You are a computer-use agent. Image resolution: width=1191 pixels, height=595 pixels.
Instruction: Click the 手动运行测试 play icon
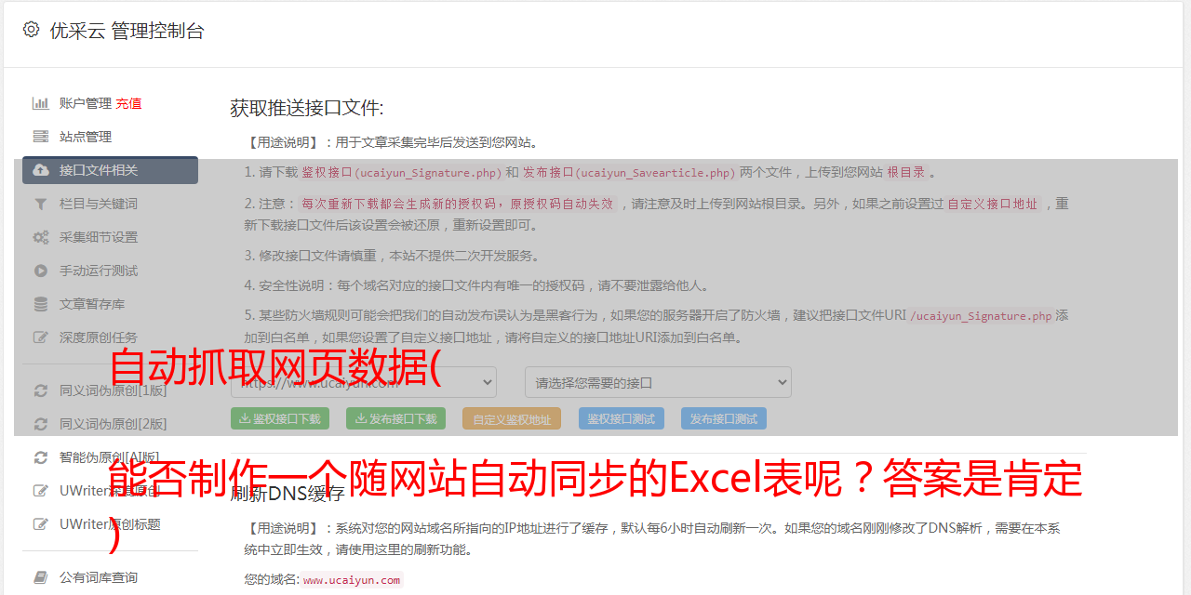(41, 271)
